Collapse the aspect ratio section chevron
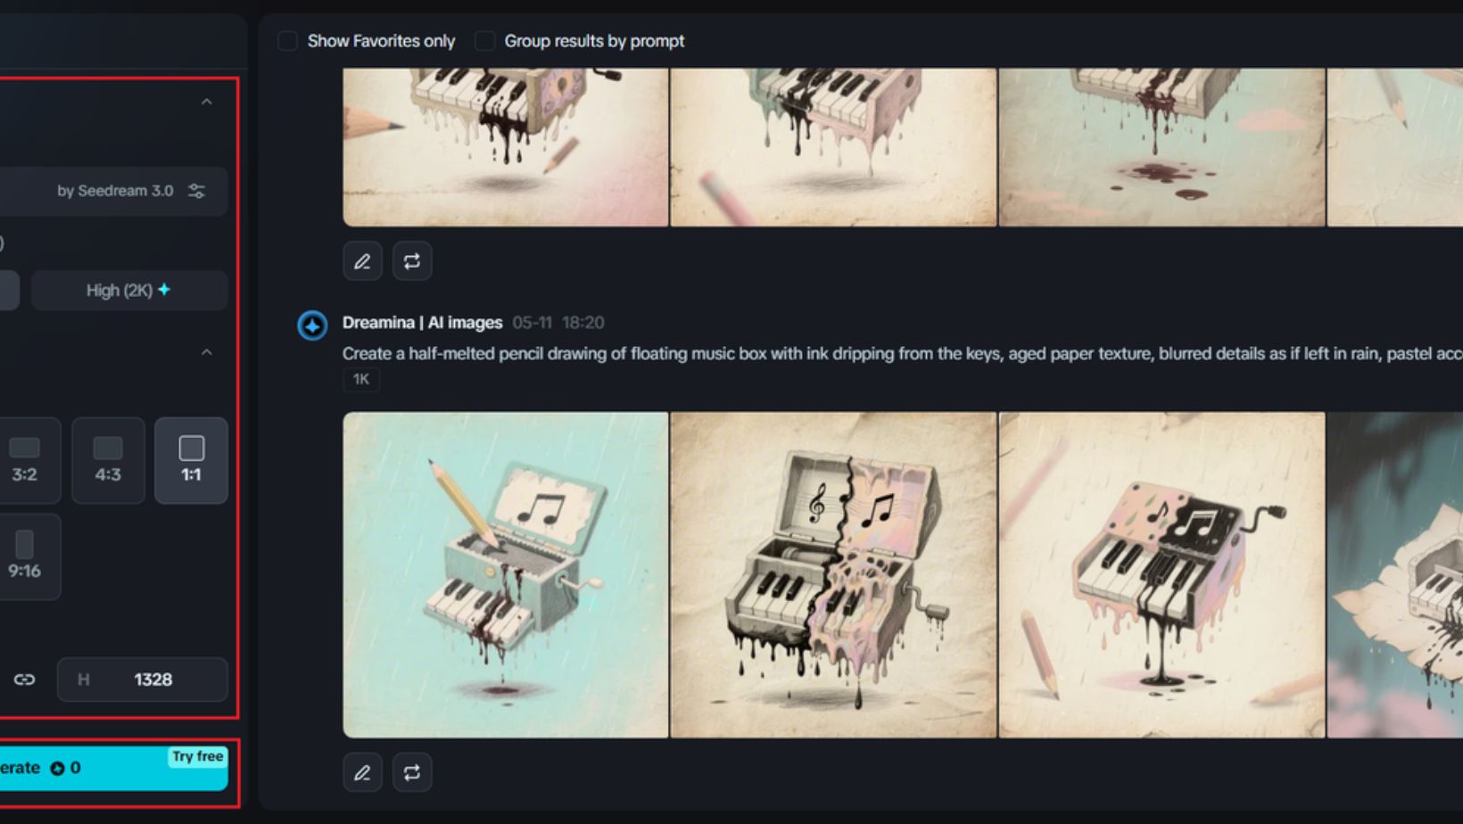 [x=206, y=352]
